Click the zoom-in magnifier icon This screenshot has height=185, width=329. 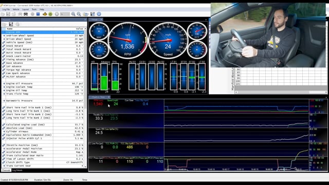73,14
